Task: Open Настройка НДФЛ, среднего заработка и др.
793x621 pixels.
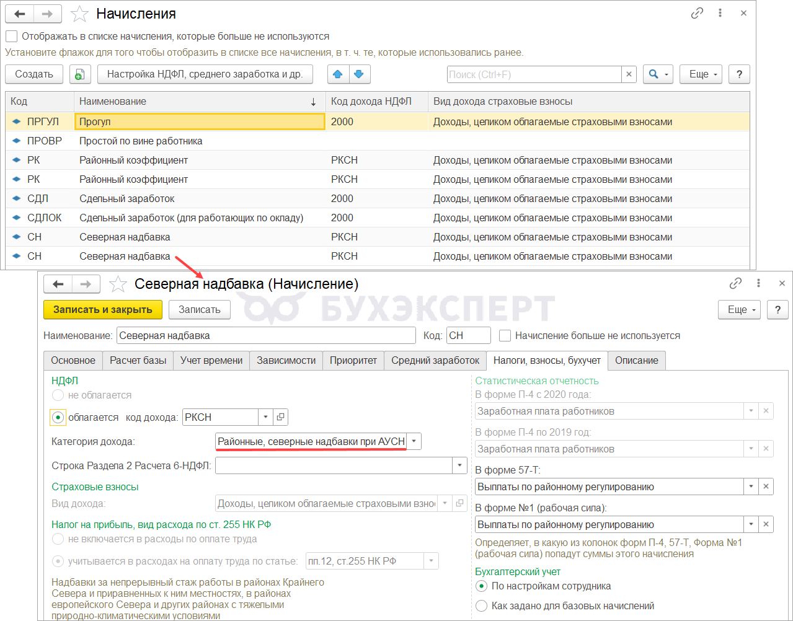Action: [205, 74]
